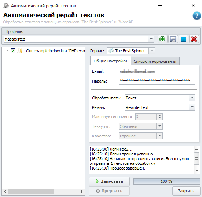Minimize the Автоматический рерайт текстов window
202x197 pixels.
[x=160, y=5]
